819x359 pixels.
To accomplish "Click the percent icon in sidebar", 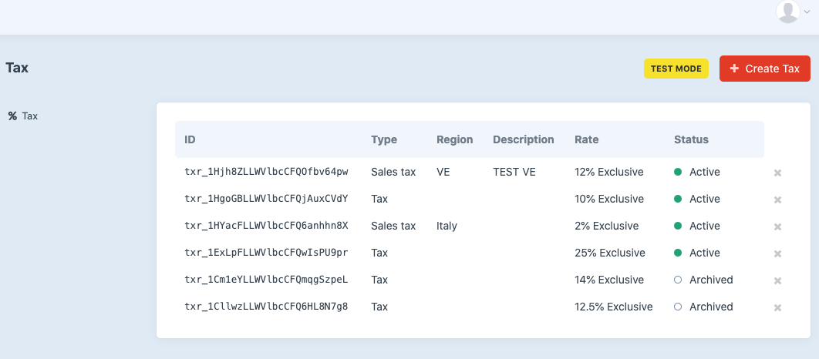I will click(x=12, y=116).
